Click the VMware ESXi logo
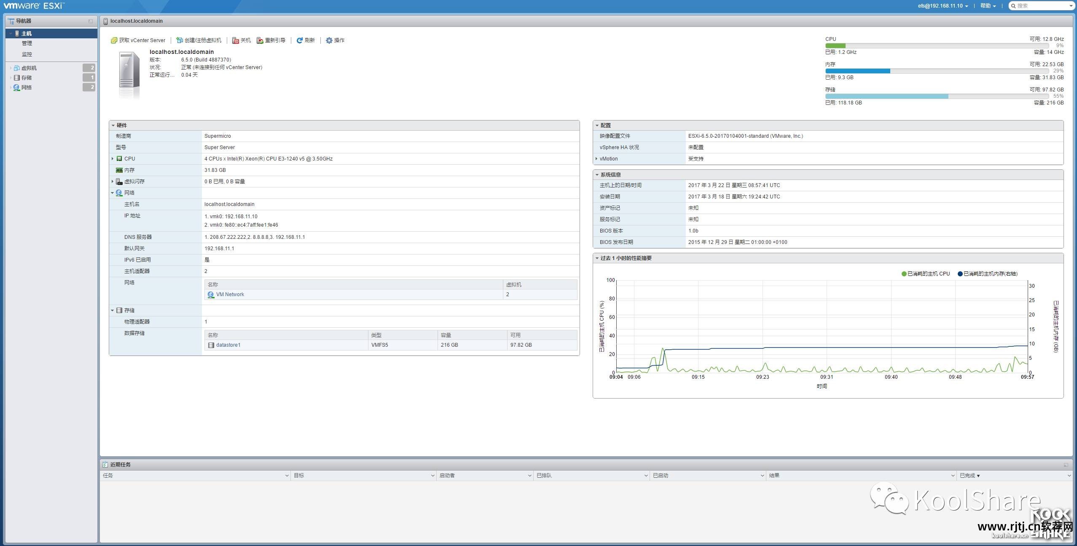The width and height of the screenshot is (1077, 546). pyautogui.click(x=34, y=5)
